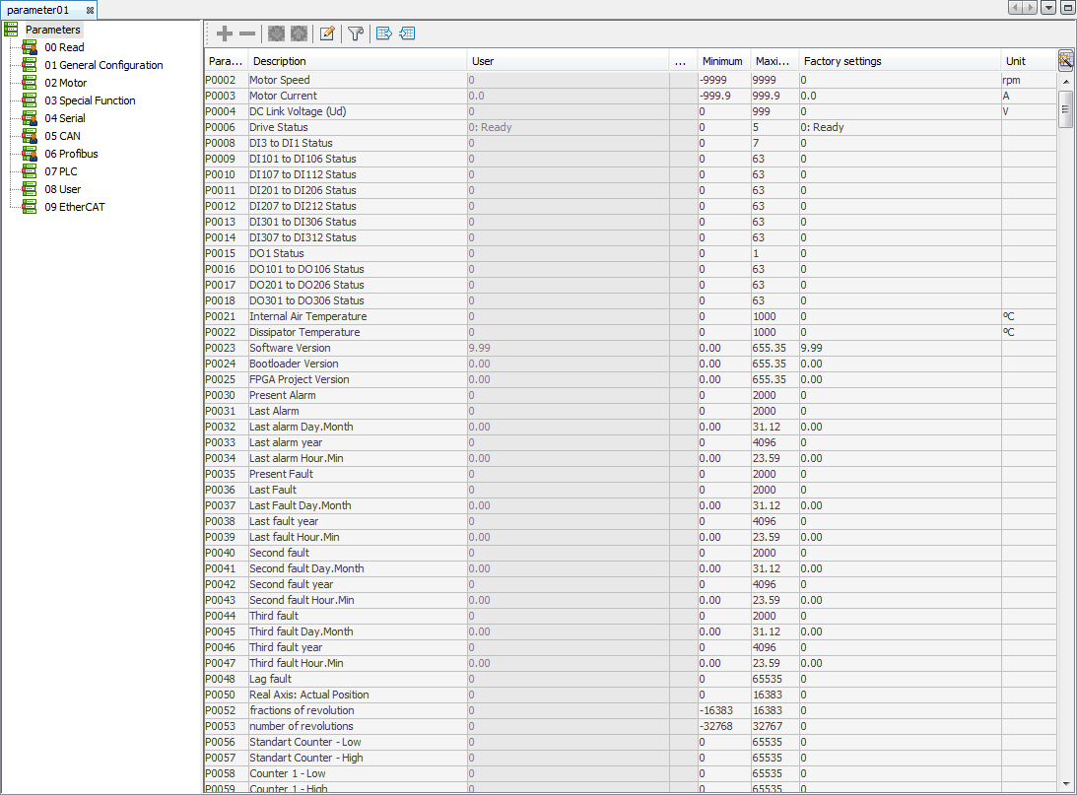This screenshot has height=795, width=1077.
Task: Click the funnel filter icon
Action: [x=356, y=33]
